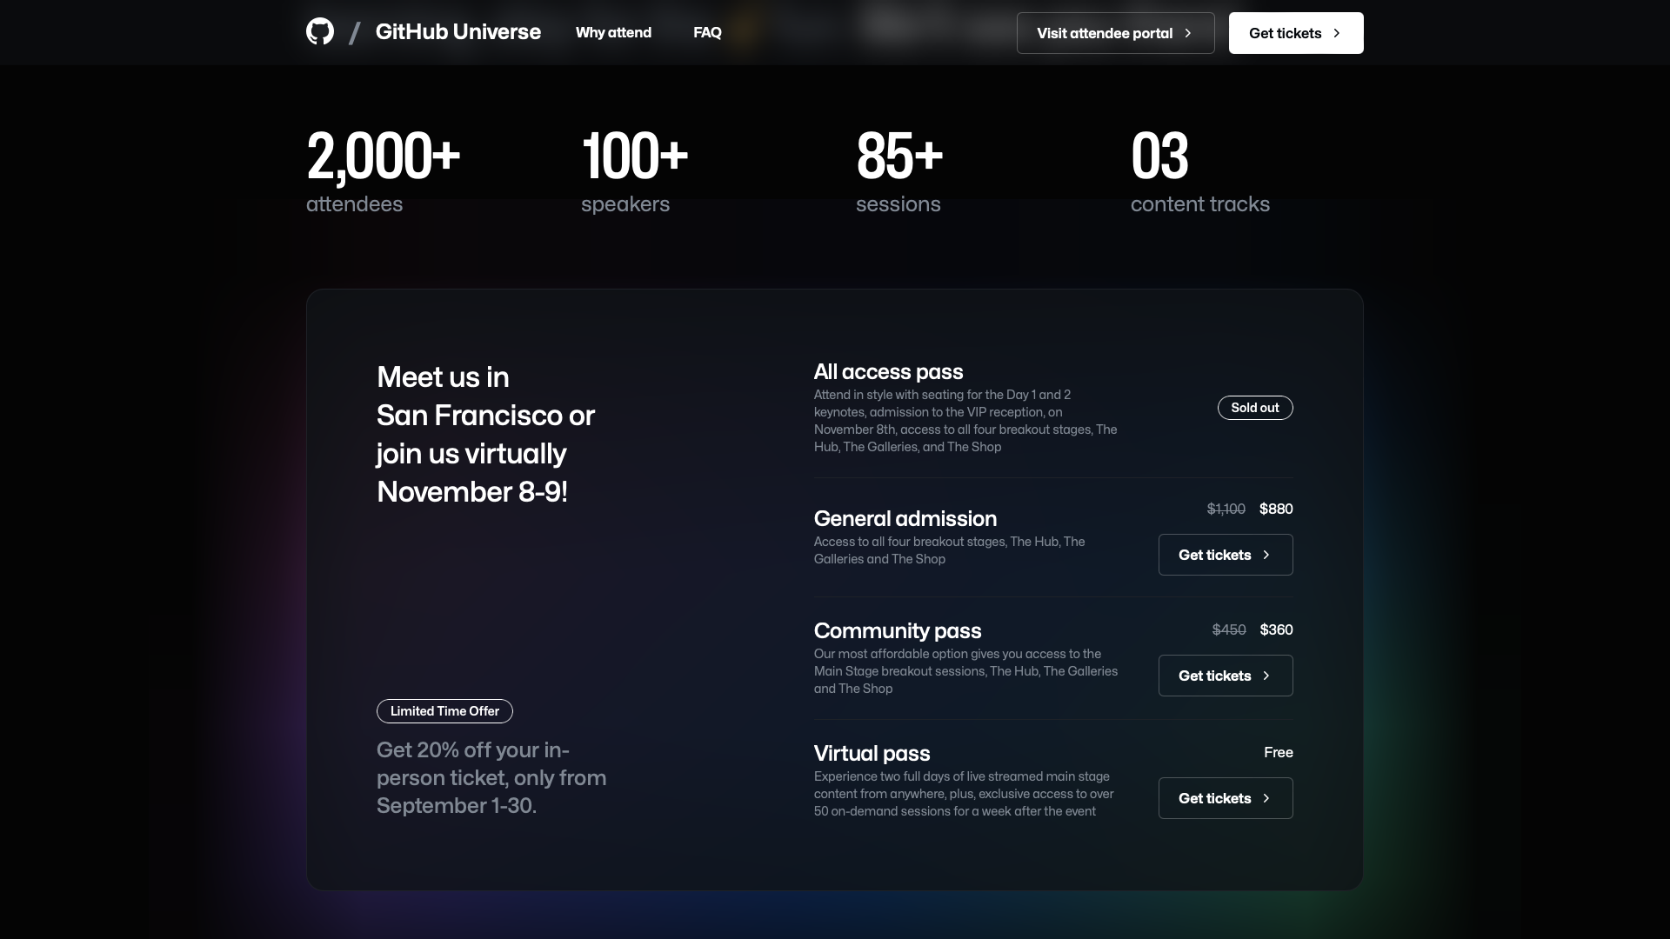
Task: Get tickets for Virtual pass
Action: 1226,798
